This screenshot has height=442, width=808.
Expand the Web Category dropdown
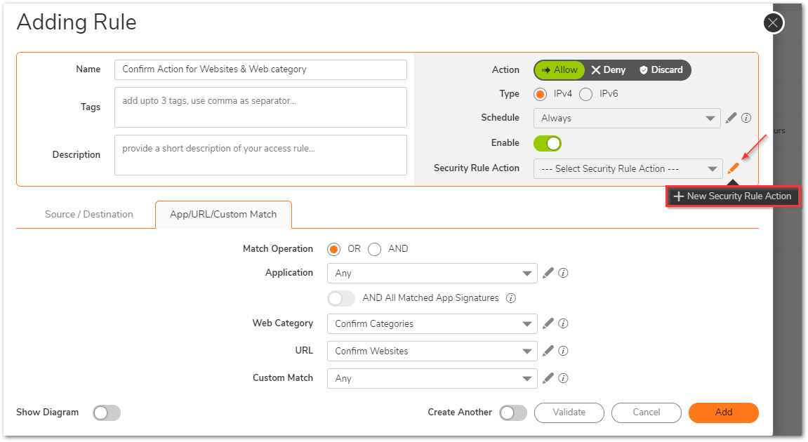(x=432, y=323)
